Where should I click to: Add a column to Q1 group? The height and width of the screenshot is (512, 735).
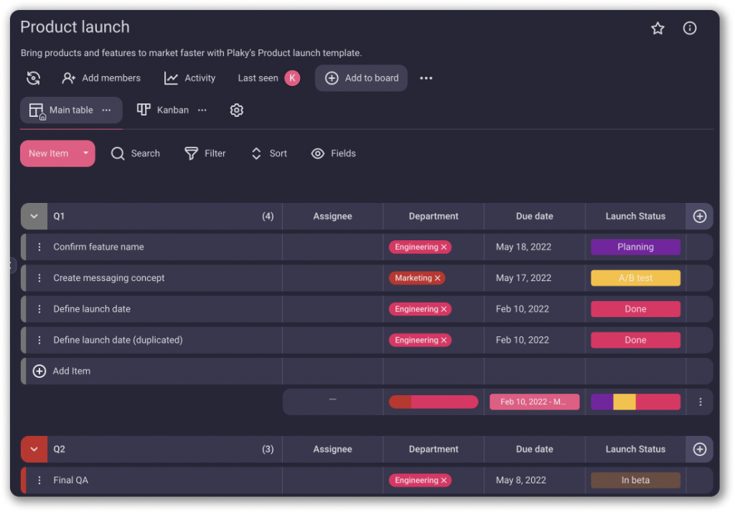coord(700,217)
